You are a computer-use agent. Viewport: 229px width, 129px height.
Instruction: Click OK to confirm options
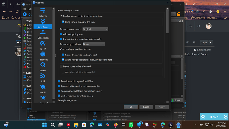(131, 107)
